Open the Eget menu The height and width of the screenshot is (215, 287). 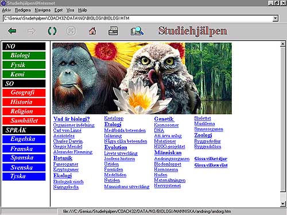coord(59,10)
